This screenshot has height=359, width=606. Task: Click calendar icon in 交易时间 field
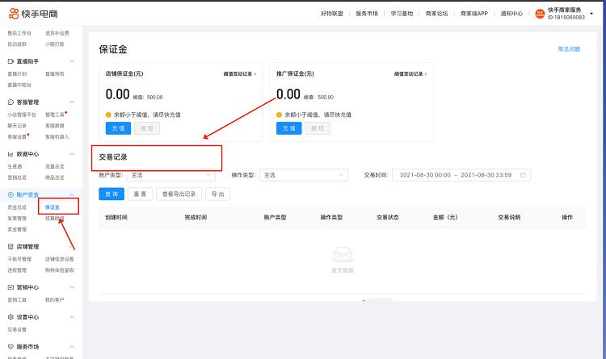click(524, 175)
